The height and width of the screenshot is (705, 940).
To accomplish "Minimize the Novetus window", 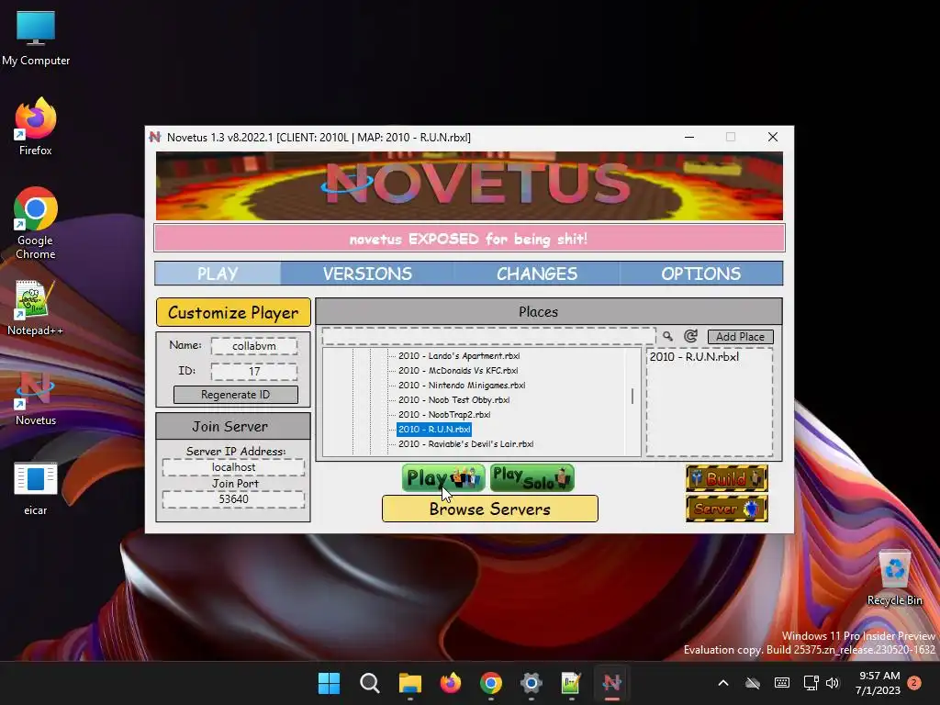I will click(x=689, y=138).
